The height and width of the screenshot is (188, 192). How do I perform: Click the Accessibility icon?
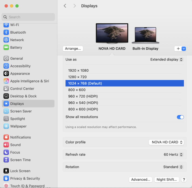coord(6,66)
